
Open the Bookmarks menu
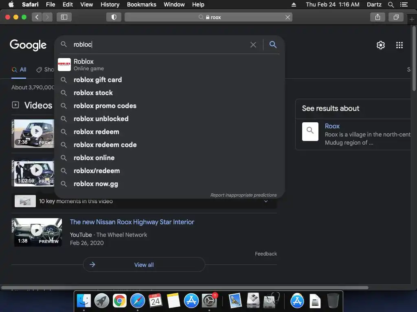coord(141,4)
